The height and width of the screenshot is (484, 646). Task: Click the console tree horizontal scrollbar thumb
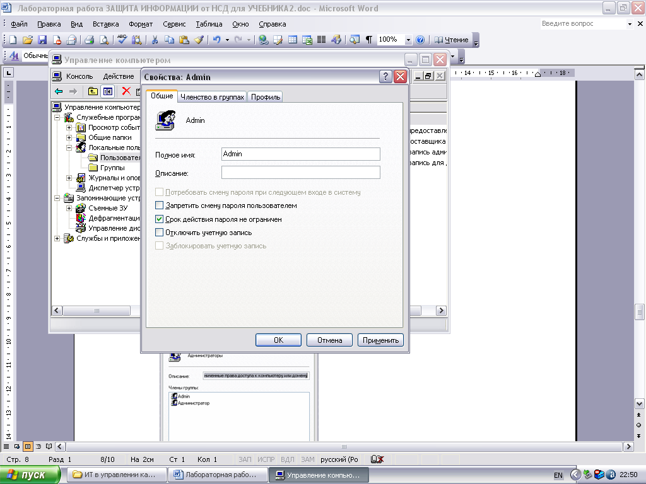coord(97,311)
